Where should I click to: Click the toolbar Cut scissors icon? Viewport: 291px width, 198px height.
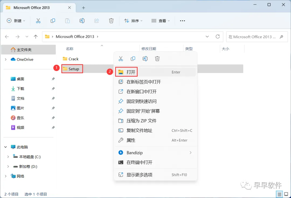click(x=38, y=21)
